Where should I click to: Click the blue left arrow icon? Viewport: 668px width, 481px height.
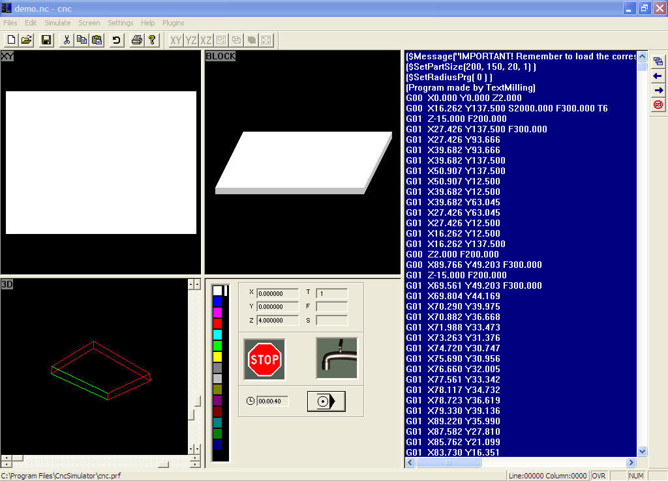pos(658,76)
